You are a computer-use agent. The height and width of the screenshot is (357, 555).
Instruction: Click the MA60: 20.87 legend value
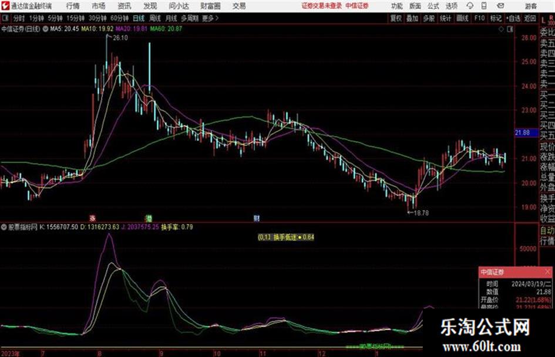point(166,29)
